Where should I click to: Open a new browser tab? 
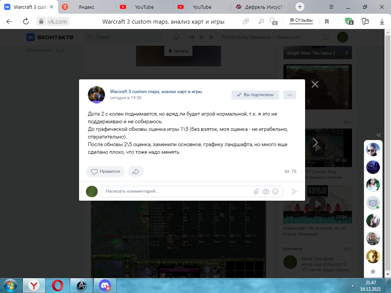(300, 6)
